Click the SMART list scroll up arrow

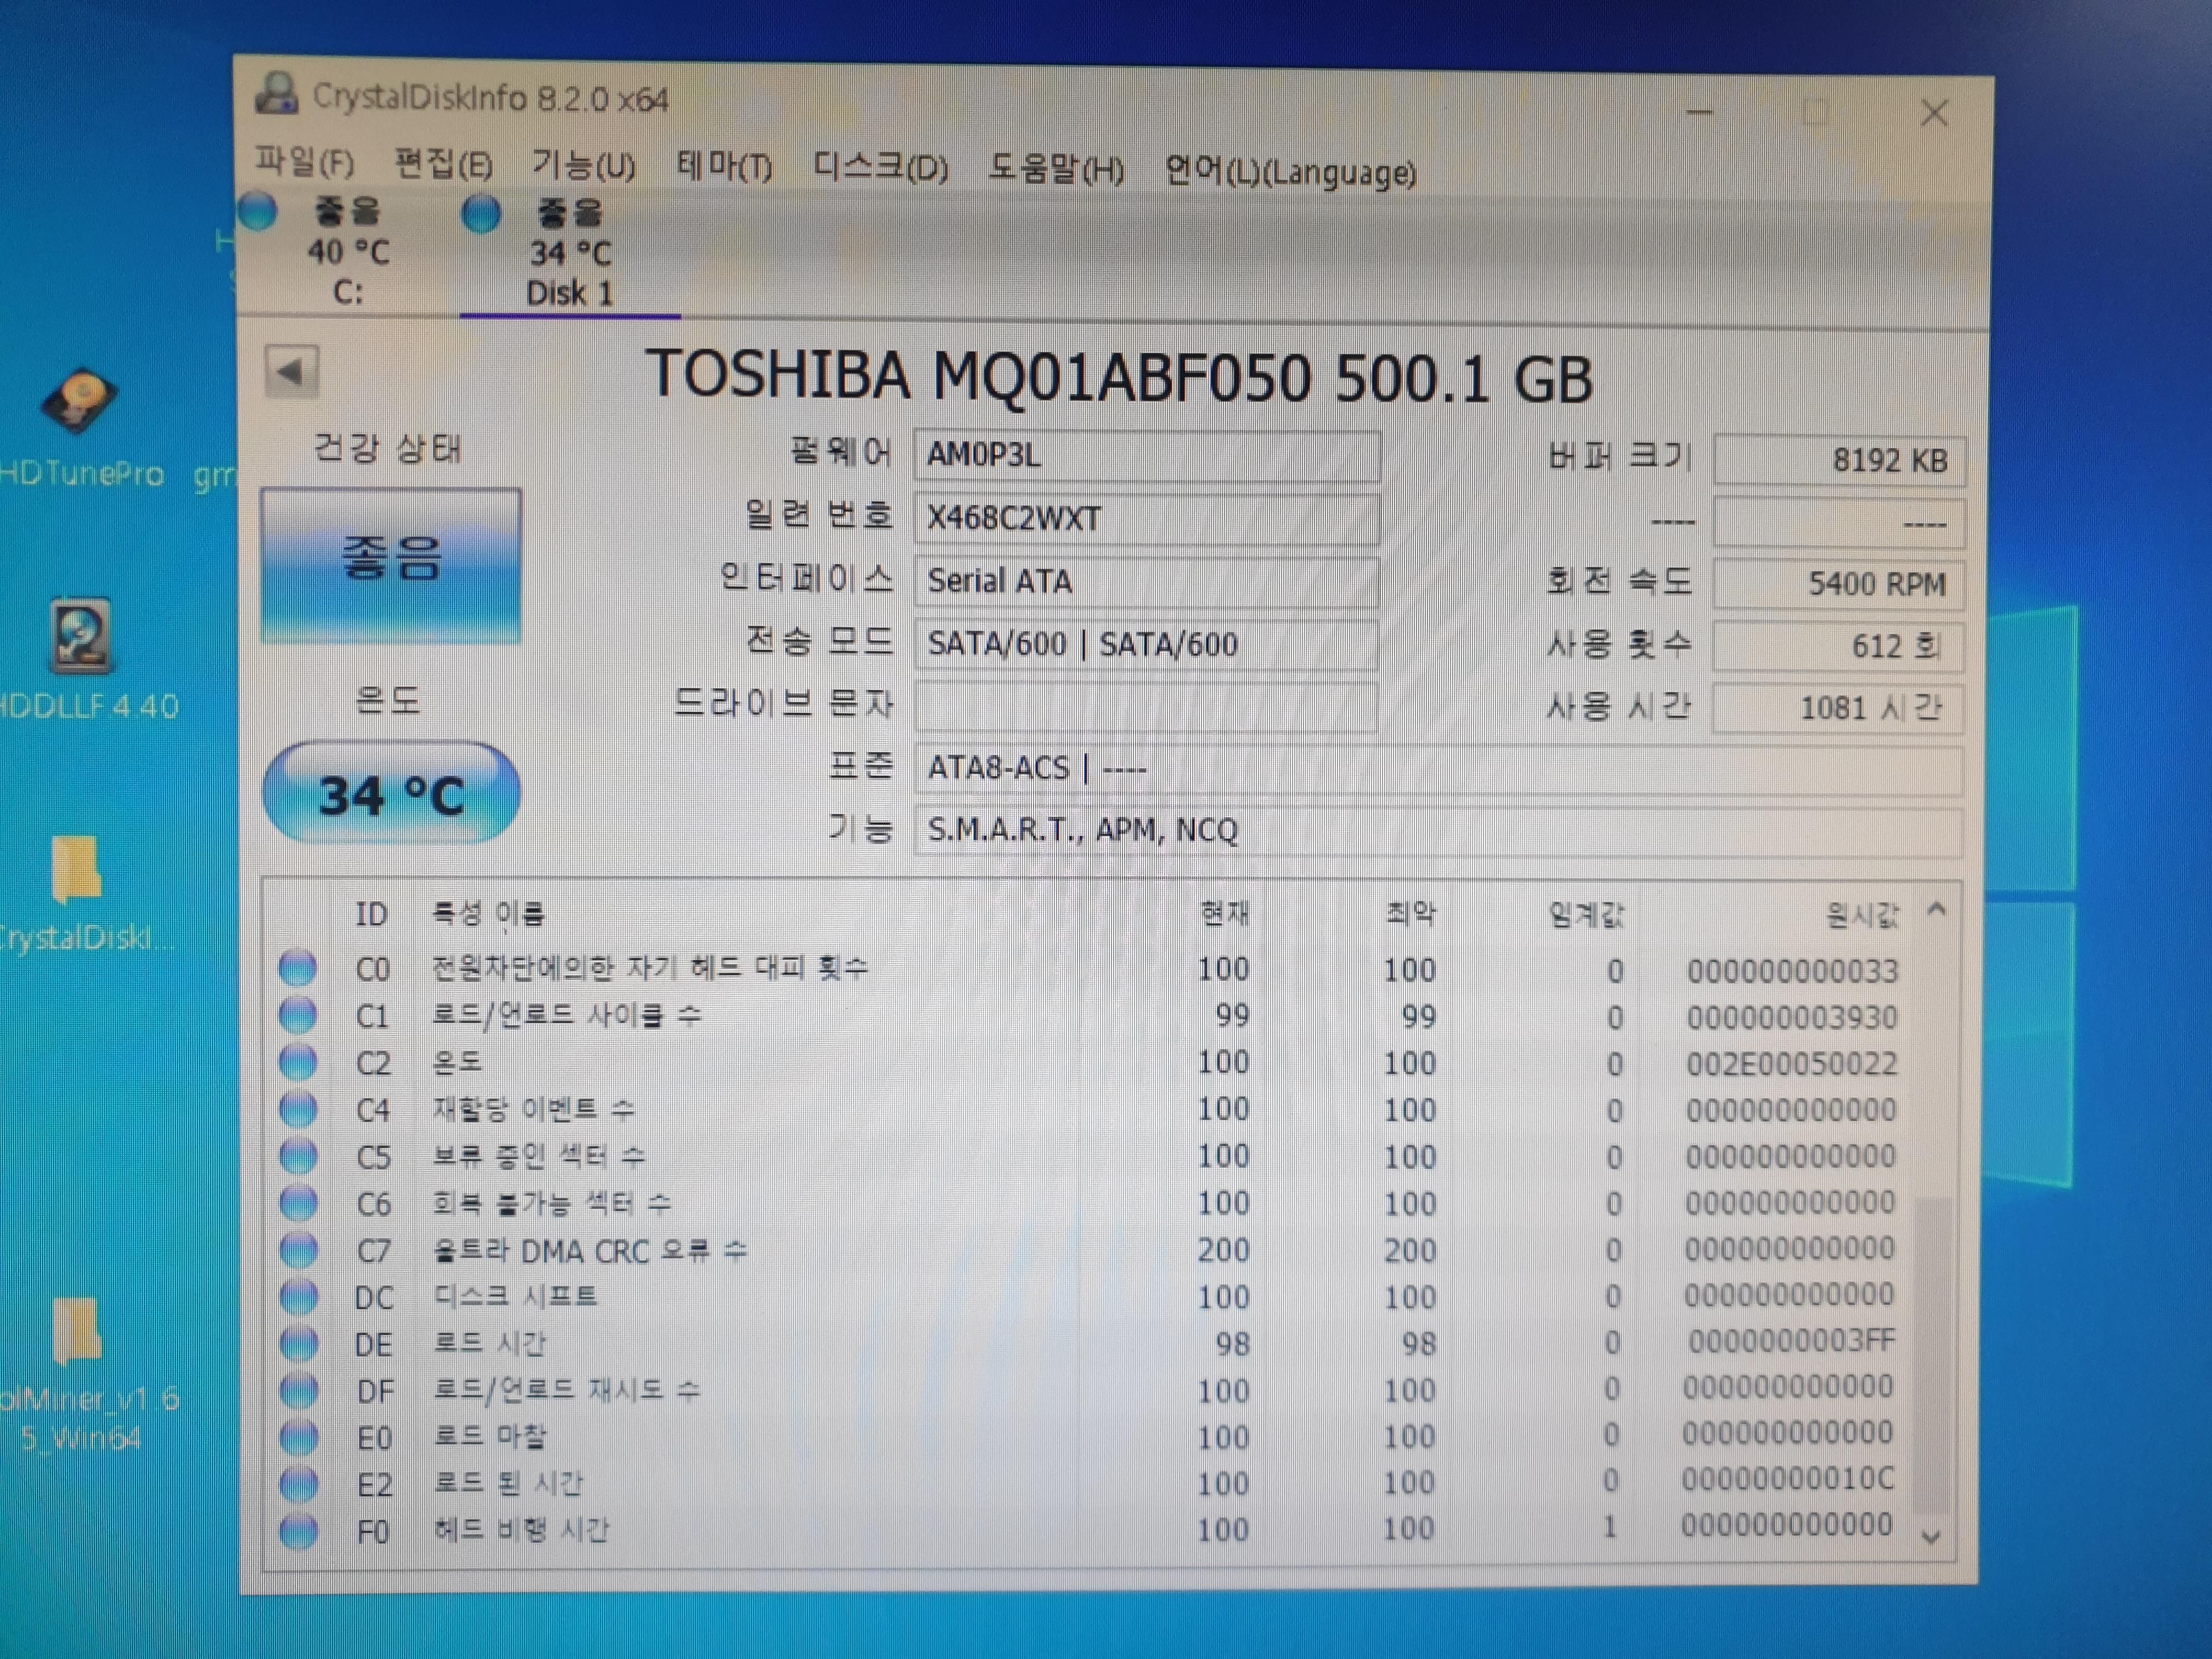click(1937, 910)
